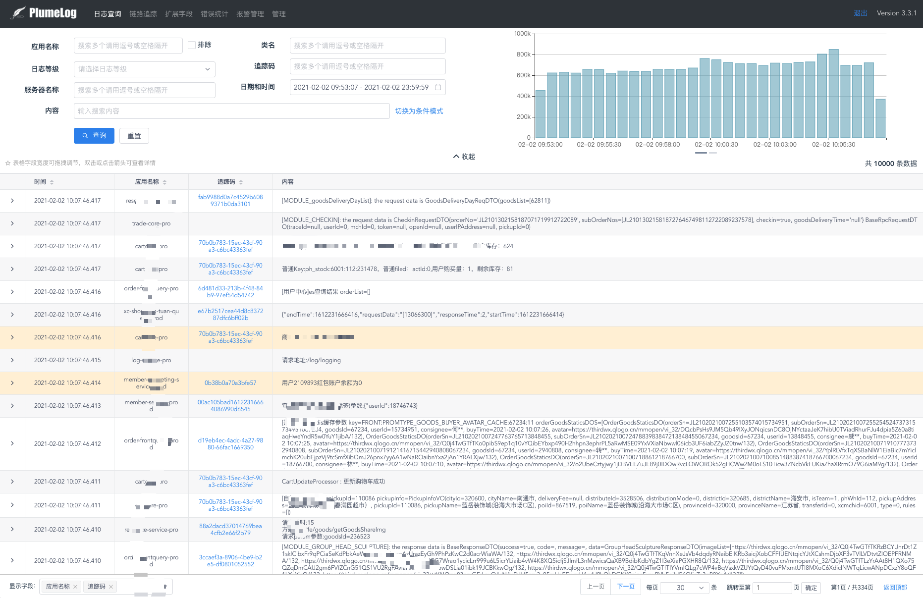The image size is (923, 598).
Task: Expand row with CartUpdateProcessor message
Action: [x=12, y=482]
